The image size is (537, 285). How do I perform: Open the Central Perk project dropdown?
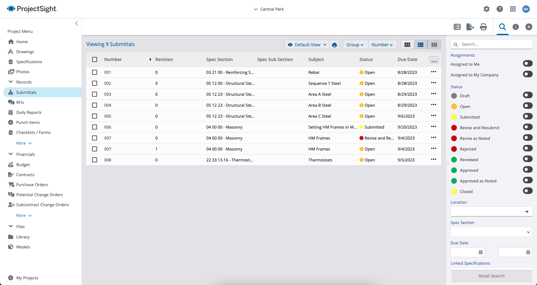(x=269, y=9)
